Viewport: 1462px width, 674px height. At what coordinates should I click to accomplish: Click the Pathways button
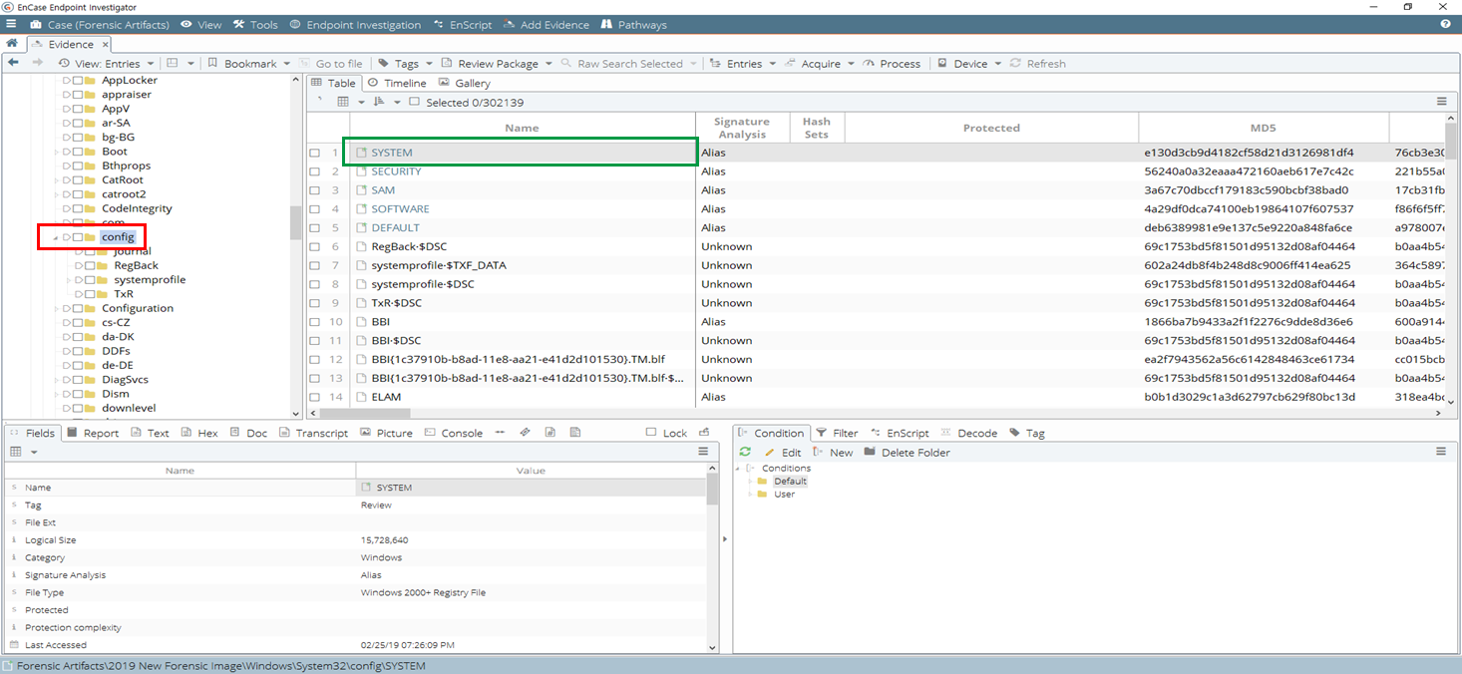click(633, 24)
